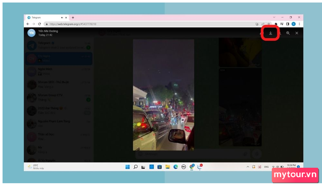Open the Telegram chat in the sidebar
Image resolution: width=322 pixels, height=187 pixels.
[x=59, y=45]
